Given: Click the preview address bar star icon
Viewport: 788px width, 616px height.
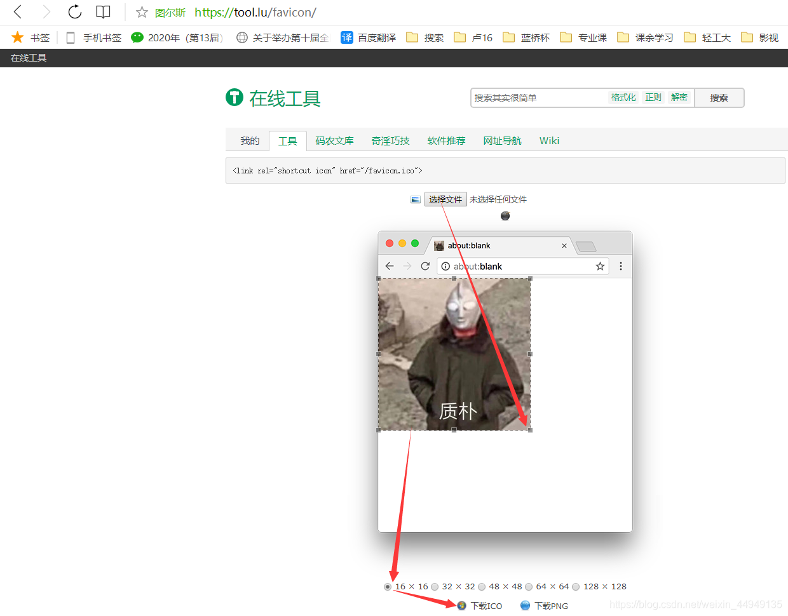Looking at the screenshot, I should (x=600, y=266).
